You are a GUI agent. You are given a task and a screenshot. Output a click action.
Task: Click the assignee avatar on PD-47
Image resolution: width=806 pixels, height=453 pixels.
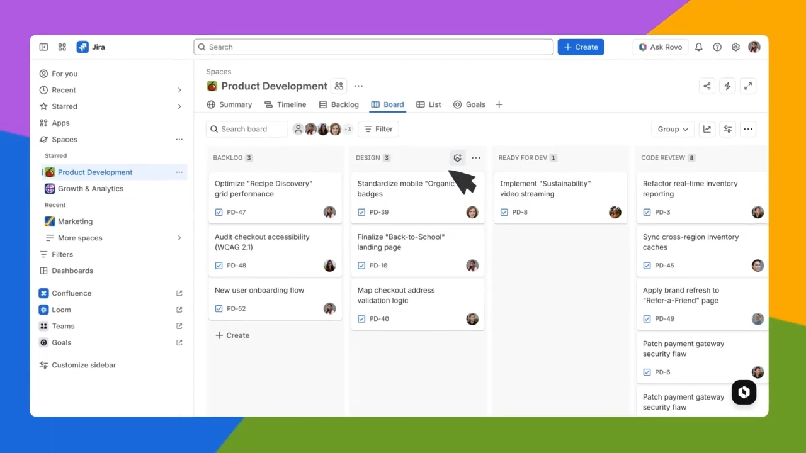pos(329,212)
